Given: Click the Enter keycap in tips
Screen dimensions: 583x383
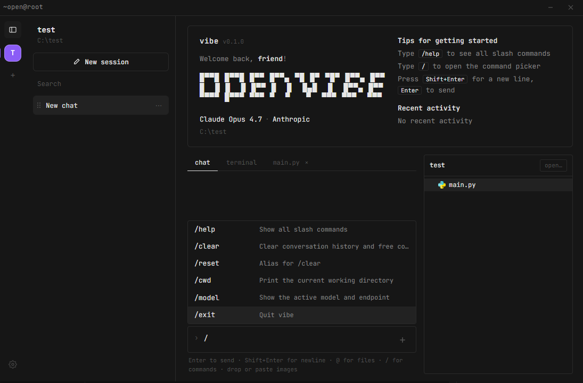Looking at the screenshot, I should (409, 90).
